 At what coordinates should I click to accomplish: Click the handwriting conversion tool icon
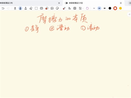80,8
